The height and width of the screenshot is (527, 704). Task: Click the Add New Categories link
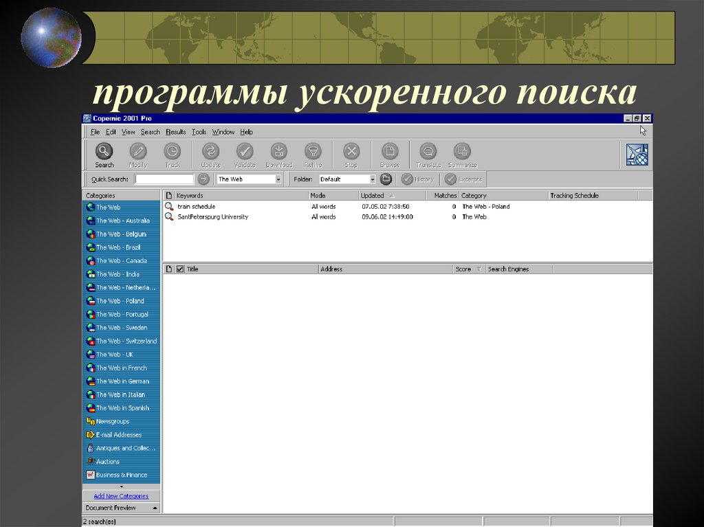121,495
